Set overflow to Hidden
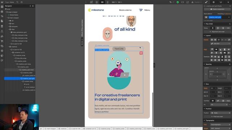 click(218, 101)
